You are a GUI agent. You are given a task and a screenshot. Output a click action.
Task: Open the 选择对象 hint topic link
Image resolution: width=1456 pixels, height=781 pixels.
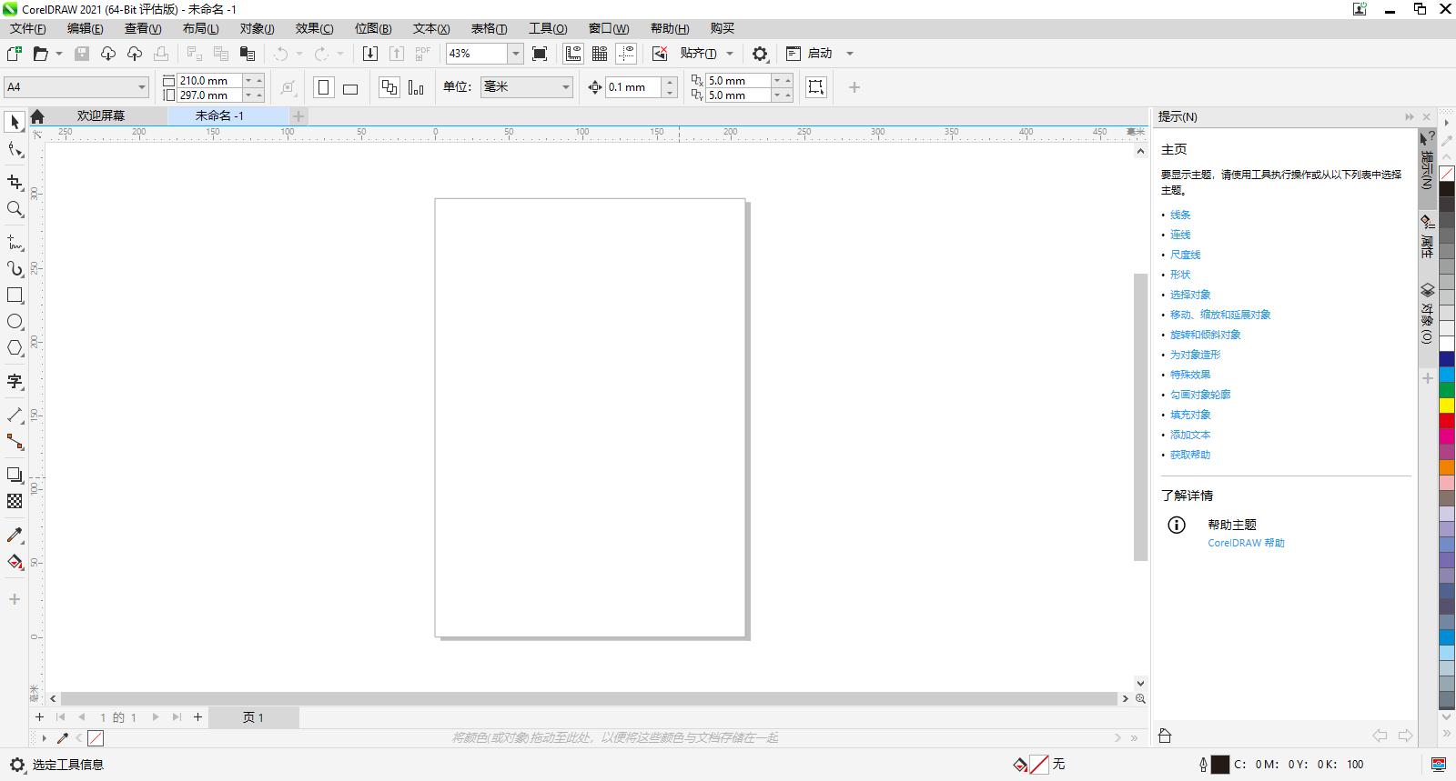[x=1190, y=295]
